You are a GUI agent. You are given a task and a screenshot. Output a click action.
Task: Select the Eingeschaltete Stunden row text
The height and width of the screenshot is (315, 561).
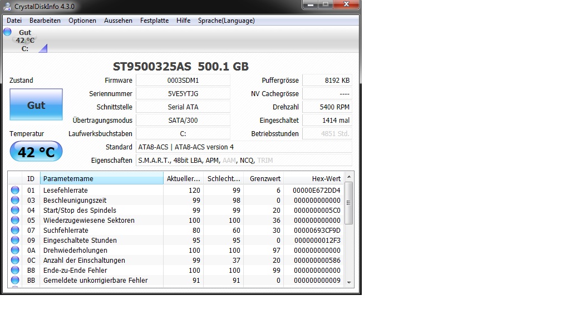pyautogui.click(x=80, y=241)
